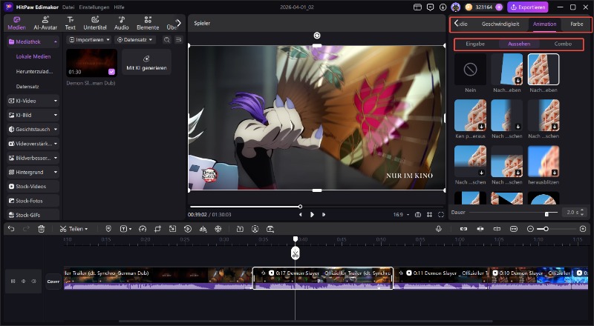Toggle track visibility eye icon on the timeline track

click(24, 281)
